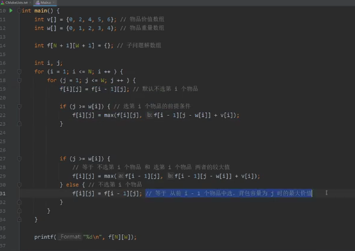This screenshot has height=251, width=355.
Task: Click the comment on line 28
Action: click(151, 167)
